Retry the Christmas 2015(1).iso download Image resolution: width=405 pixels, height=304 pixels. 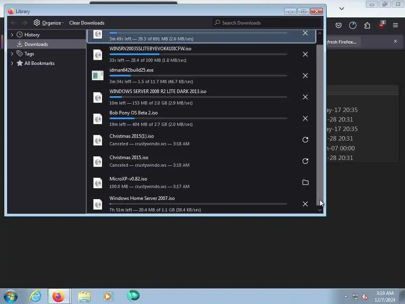pos(305,140)
